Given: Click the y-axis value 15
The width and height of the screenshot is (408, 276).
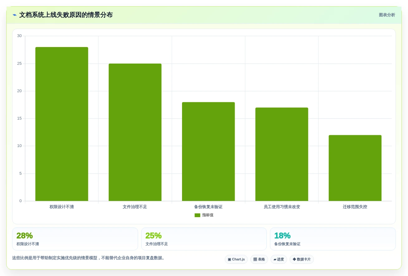Looking at the screenshot, I should coord(19,118).
